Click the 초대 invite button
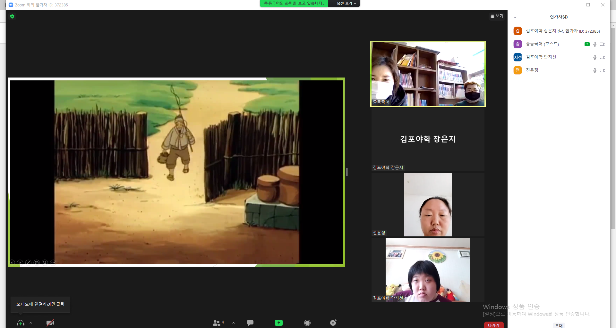Viewport: 616px width, 328px height. 559,325
